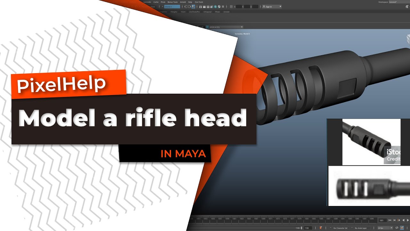Click frame 1099 on the time slider
The height and width of the screenshot is (231, 410).
point(372,219)
